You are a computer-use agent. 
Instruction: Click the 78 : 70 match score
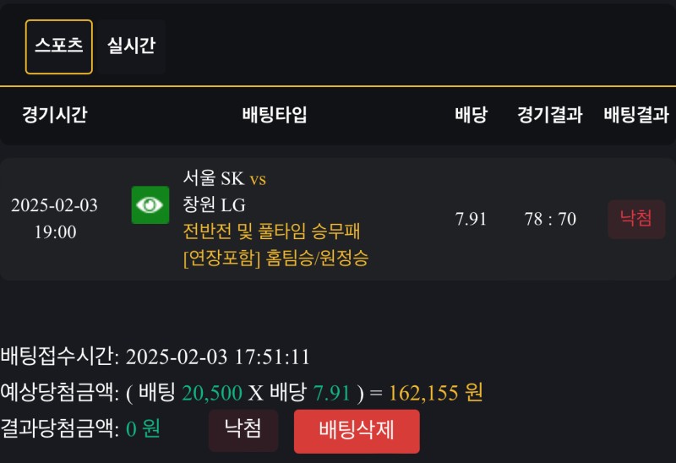(550, 219)
